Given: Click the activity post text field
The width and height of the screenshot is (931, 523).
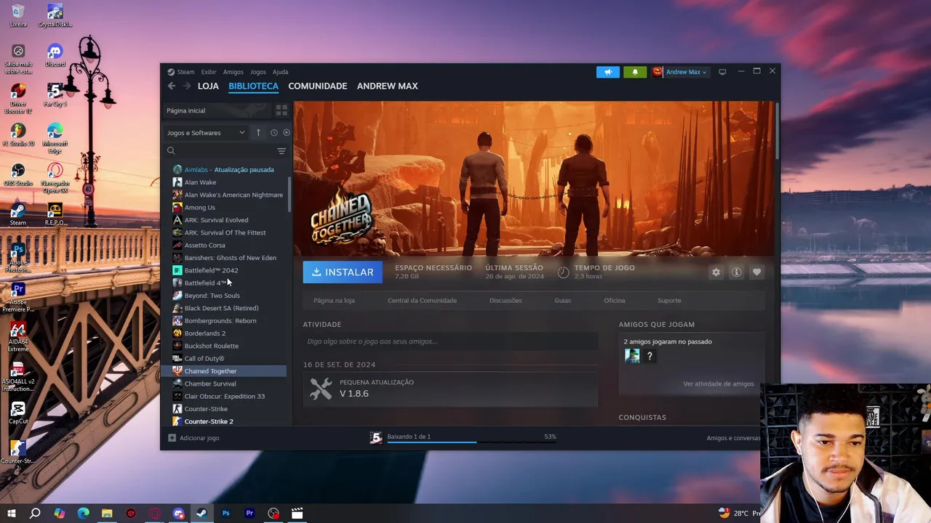Looking at the screenshot, I should (450, 341).
